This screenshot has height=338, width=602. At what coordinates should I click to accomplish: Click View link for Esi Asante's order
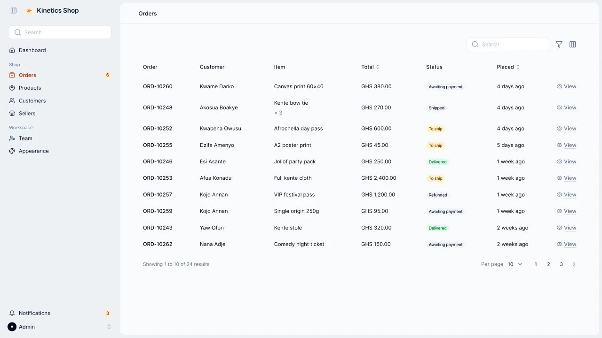coord(566,161)
